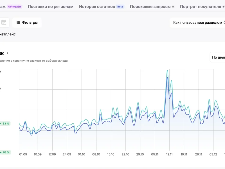Click the highest chart peak near 12.11
This screenshot has width=225, height=169.
167,70
